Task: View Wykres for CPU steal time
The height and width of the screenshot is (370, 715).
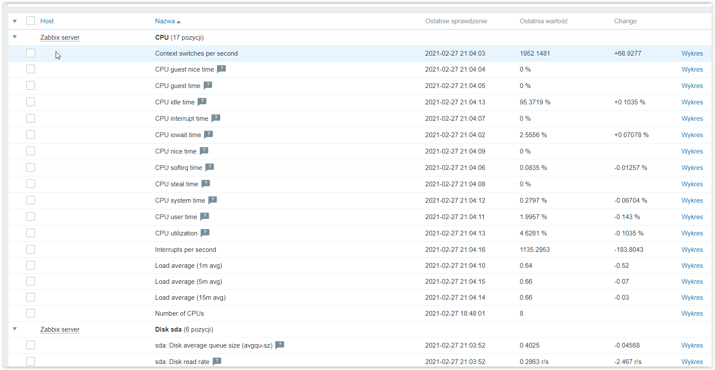Action: coord(692,184)
